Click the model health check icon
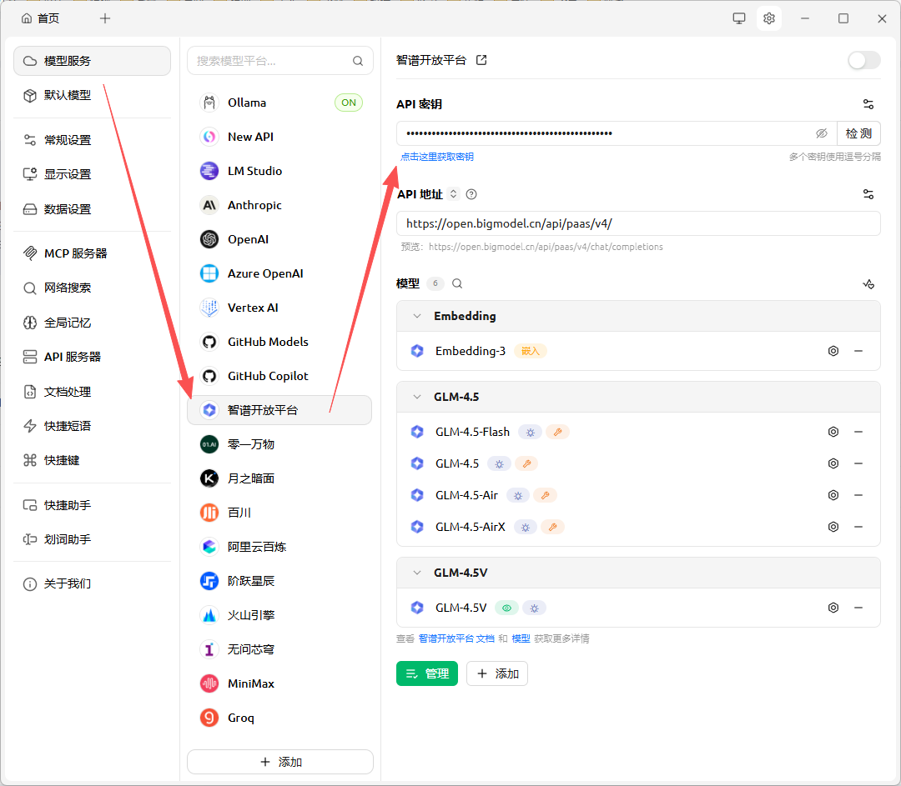Screen dimensions: 901x786 [x=868, y=284]
